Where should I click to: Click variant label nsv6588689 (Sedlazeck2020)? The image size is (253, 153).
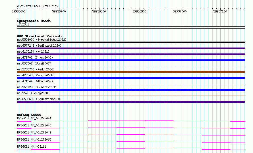[x=39, y=99]
